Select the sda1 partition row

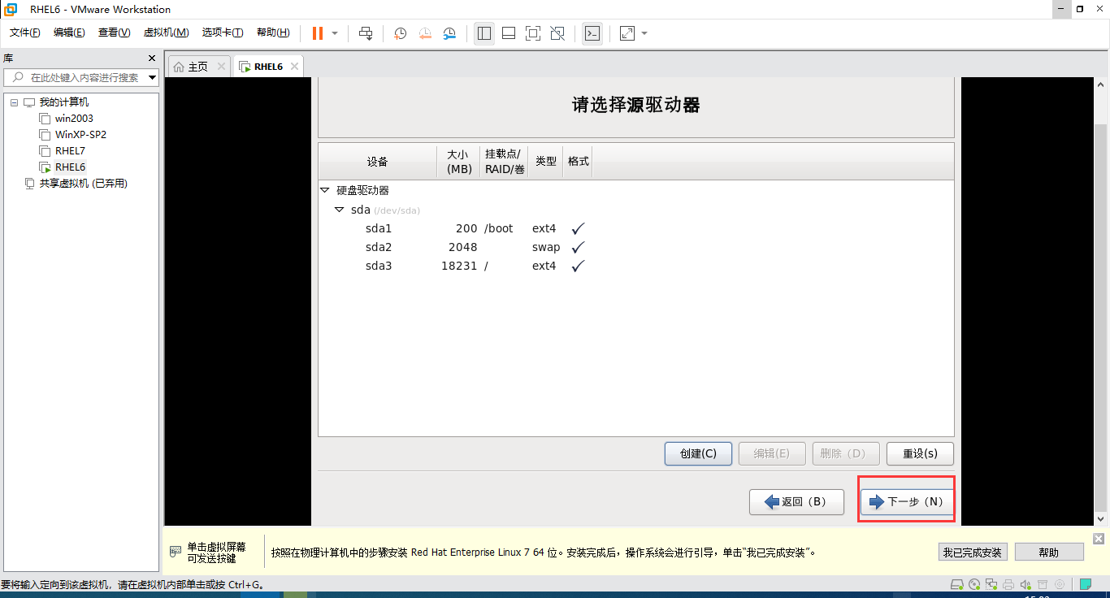tap(636, 228)
